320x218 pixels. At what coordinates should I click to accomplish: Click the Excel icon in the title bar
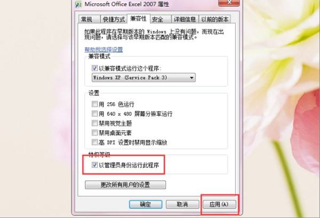[78, 4]
